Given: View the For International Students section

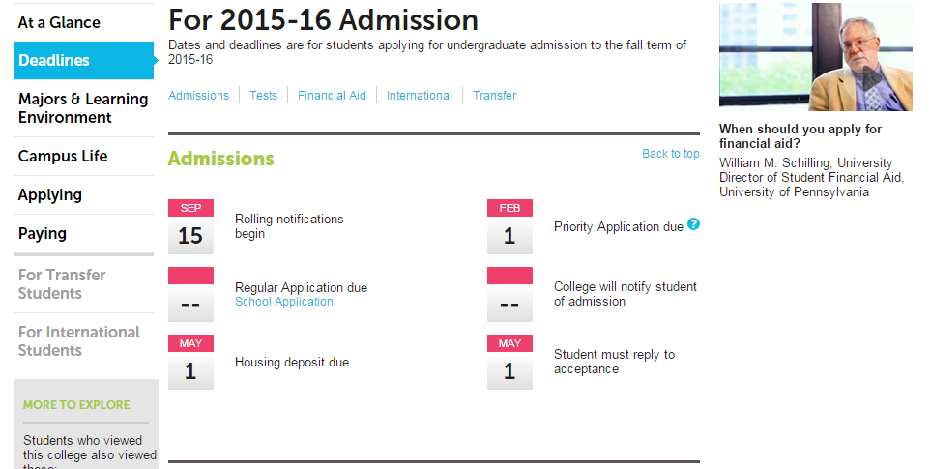Looking at the screenshot, I should click(x=79, y=341).
